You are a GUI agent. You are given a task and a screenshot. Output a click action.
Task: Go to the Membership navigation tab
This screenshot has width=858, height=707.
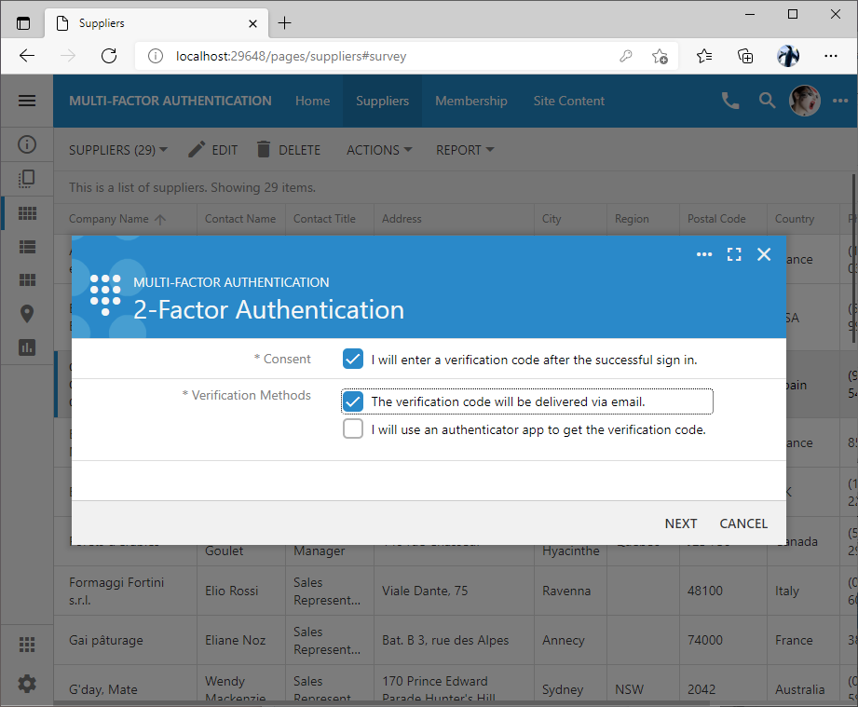coord(470,101)
